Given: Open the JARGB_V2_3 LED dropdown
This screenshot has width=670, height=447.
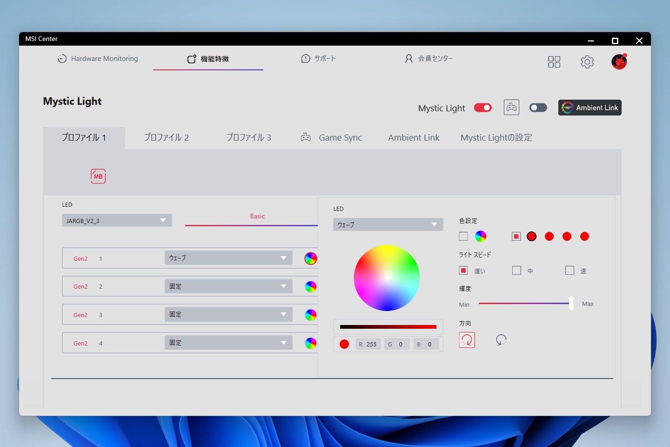Looking at the screenshot, I should pos(117,220).
